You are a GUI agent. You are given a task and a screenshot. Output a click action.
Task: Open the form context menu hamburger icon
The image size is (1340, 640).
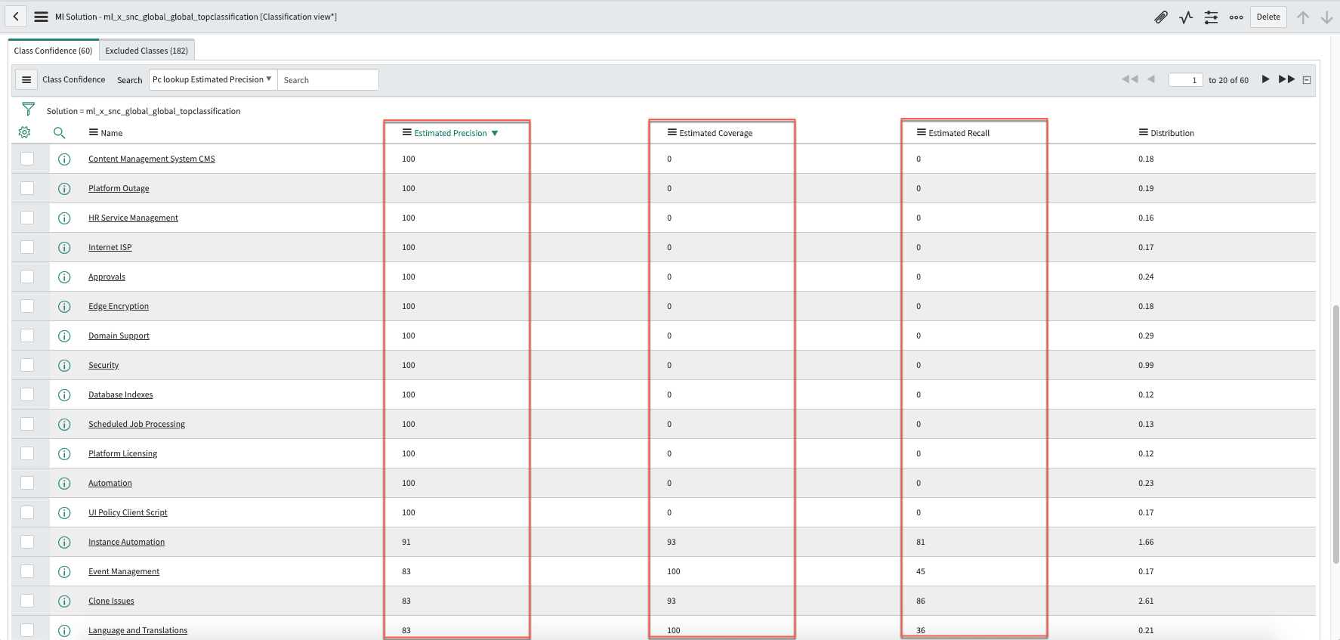[42, 17]
